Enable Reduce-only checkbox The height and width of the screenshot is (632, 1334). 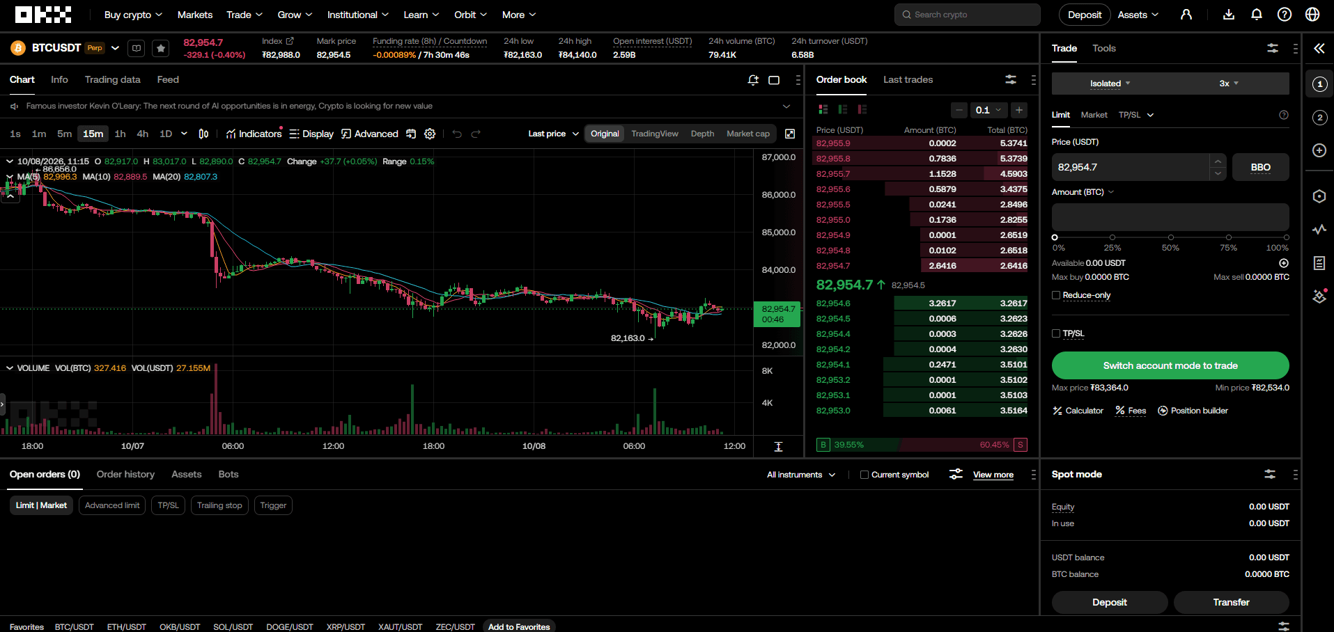1056,295
